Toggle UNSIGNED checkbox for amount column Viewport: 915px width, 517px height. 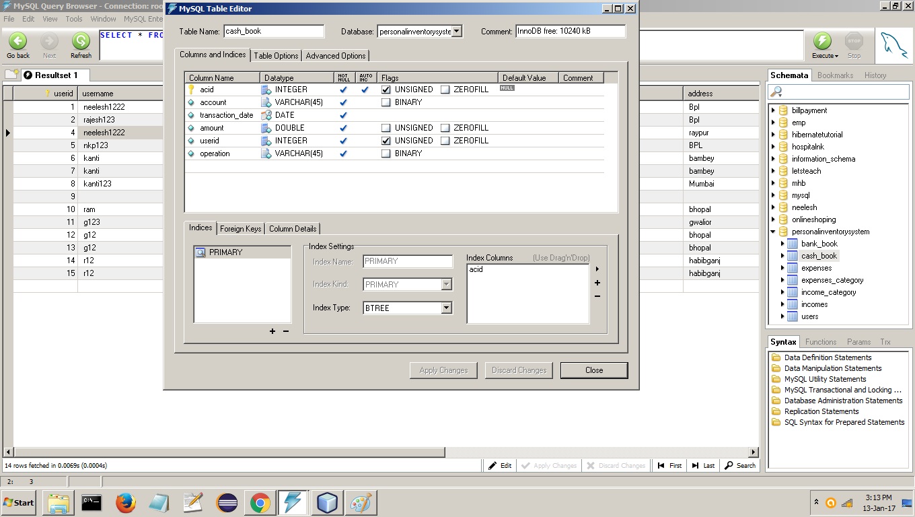click(x=386, y=128)
